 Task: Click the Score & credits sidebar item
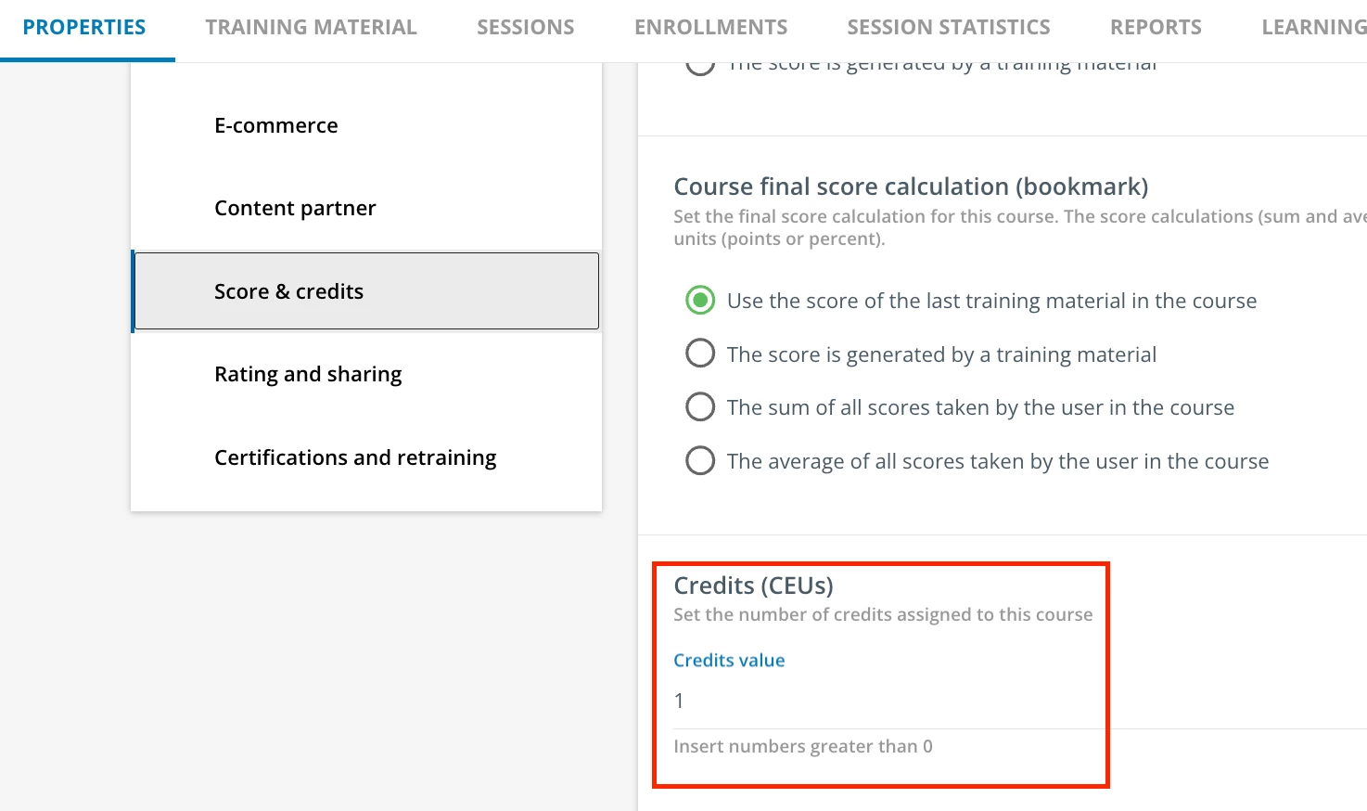pyautogui.click(x=288, y=291)
